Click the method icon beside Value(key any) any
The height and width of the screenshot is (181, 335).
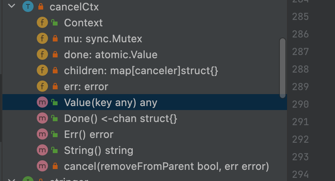coord(42,102)
